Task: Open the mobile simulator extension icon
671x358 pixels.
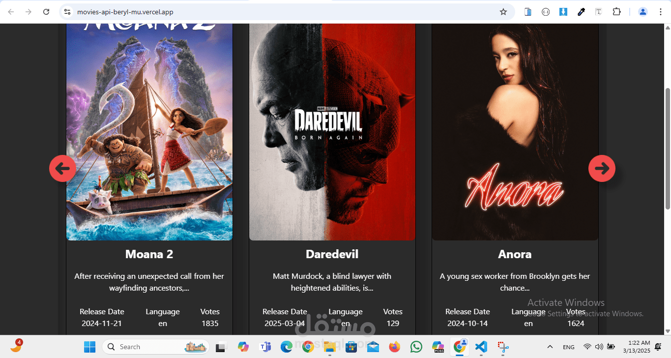Action: pos(528,12)
